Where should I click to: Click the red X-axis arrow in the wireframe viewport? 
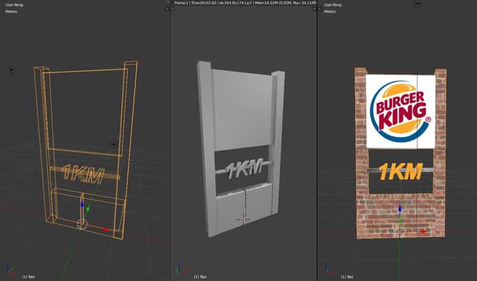(x=106, y=229)
